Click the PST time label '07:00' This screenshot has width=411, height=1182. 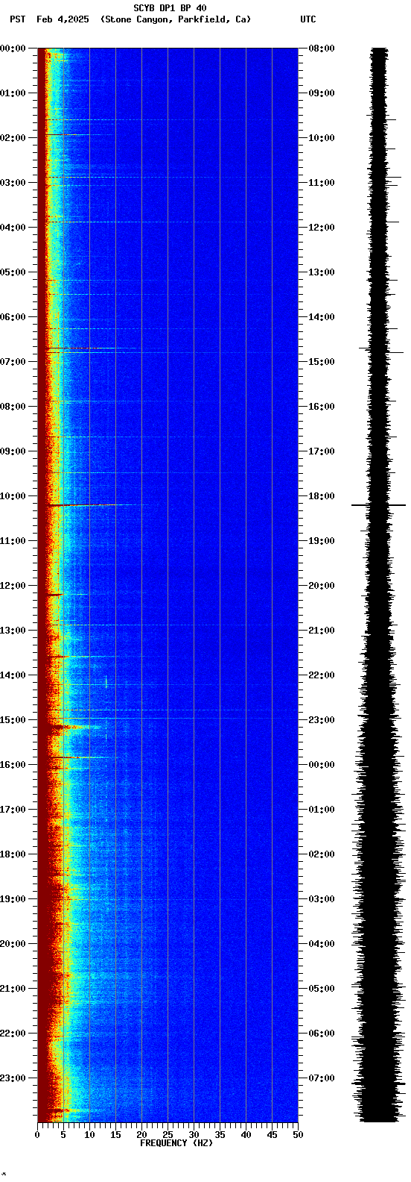click(13, 362)
